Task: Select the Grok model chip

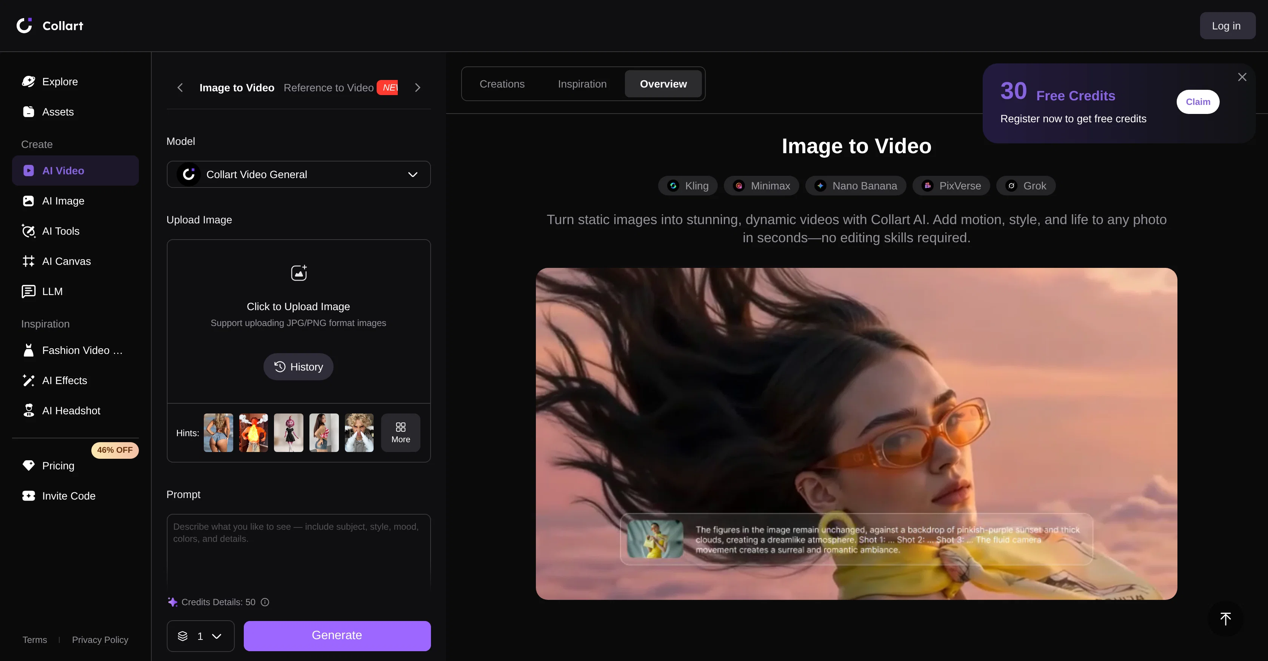Action: (x=1026, y=186)
